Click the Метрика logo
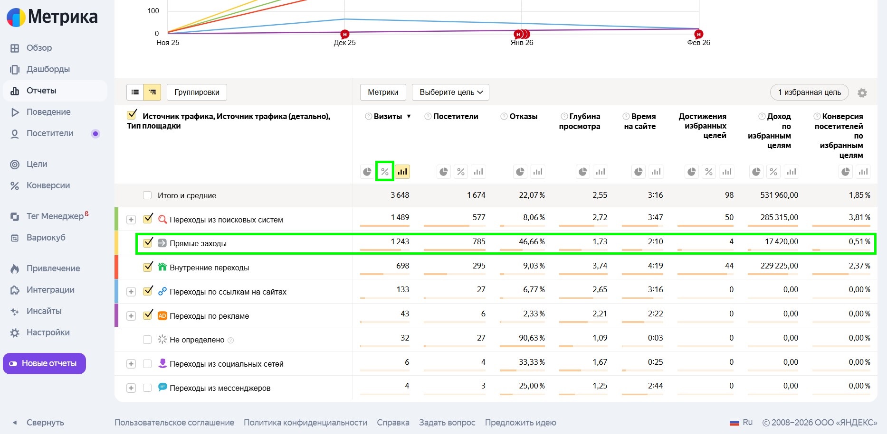 coord(52,17)
